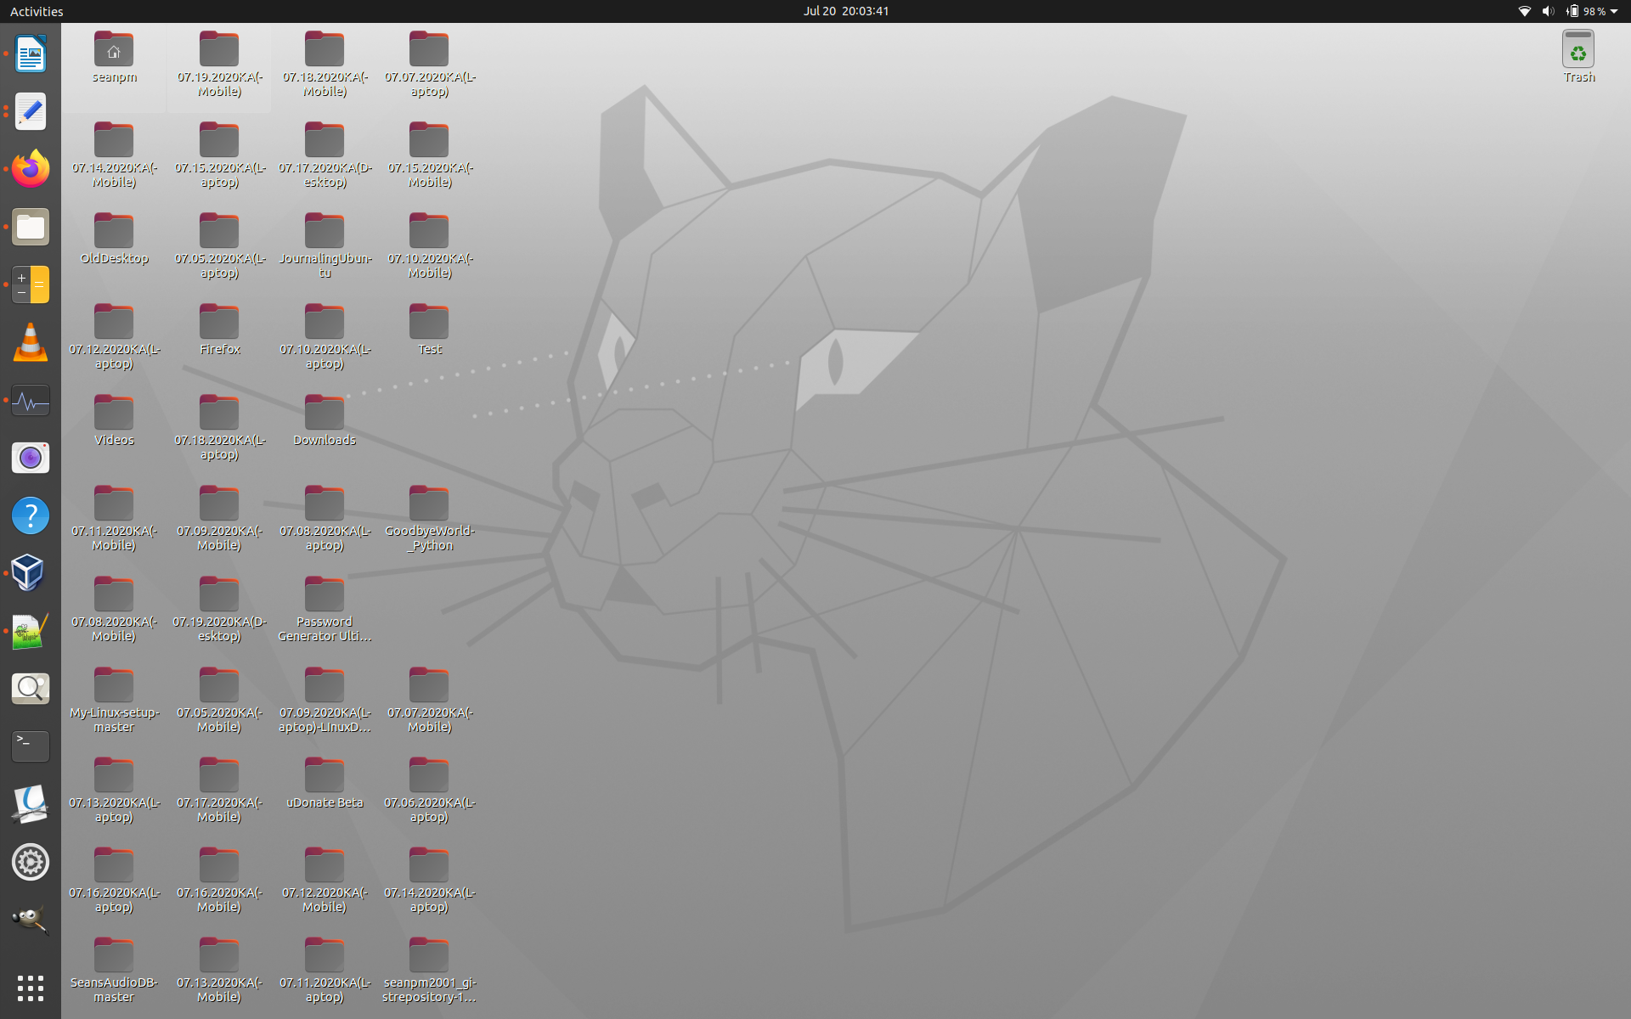
Task: Select the My-Linux-setup-master folder
Action: [x=114, y=700]
